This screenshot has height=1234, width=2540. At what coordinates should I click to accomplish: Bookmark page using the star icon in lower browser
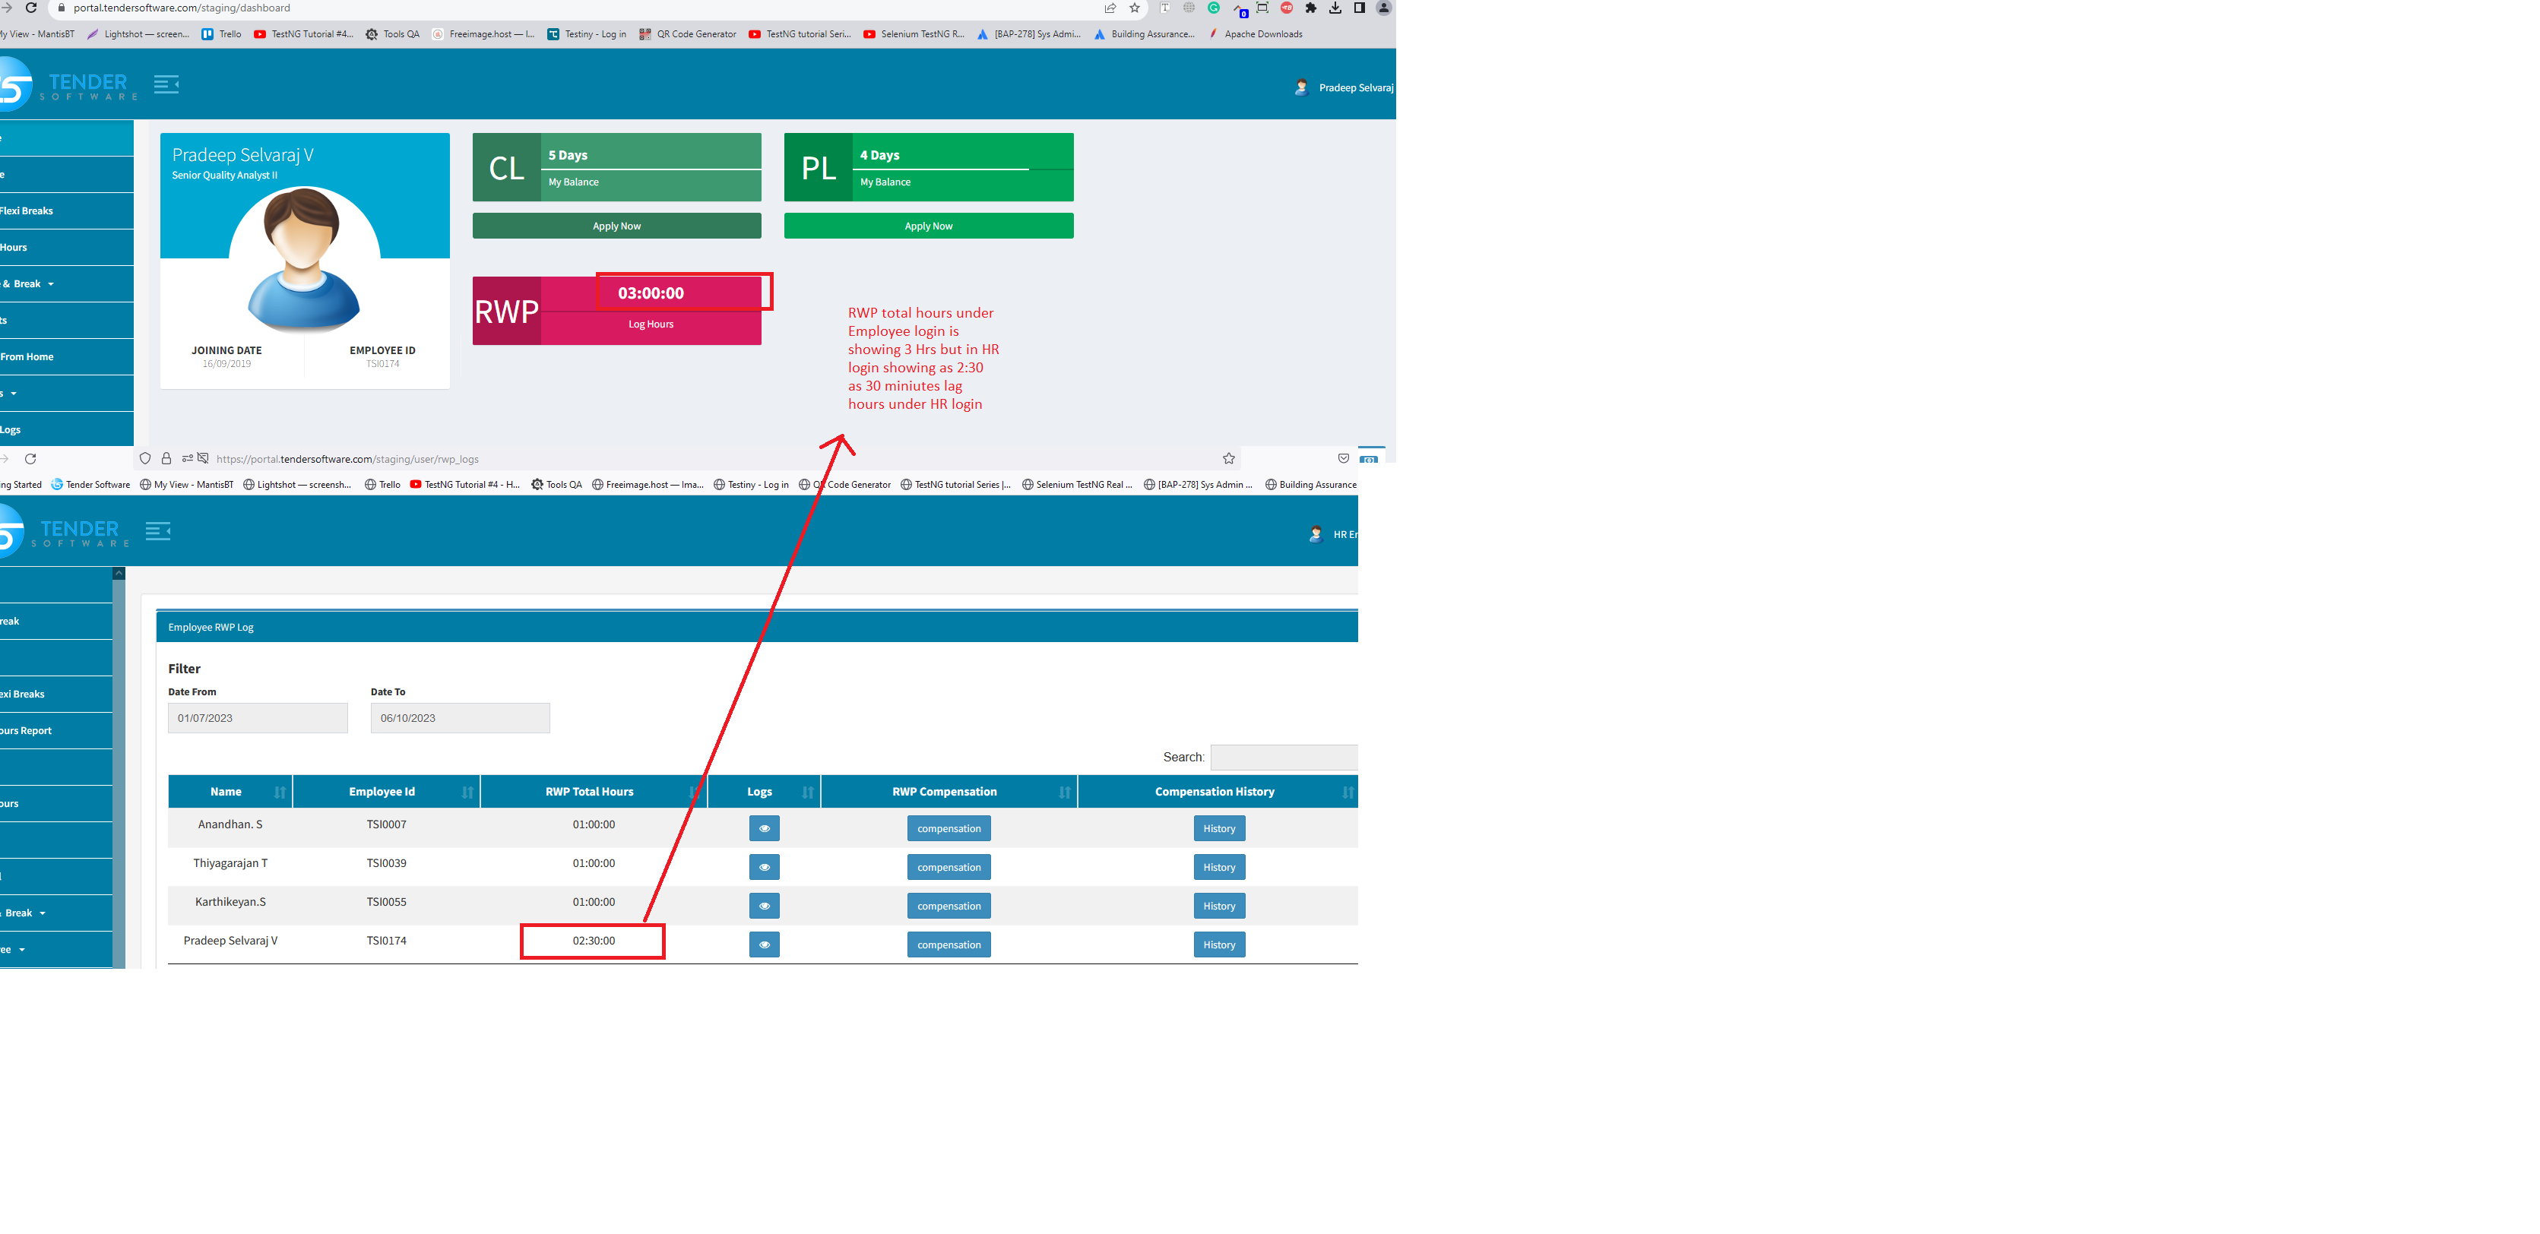coord(1229,458)
